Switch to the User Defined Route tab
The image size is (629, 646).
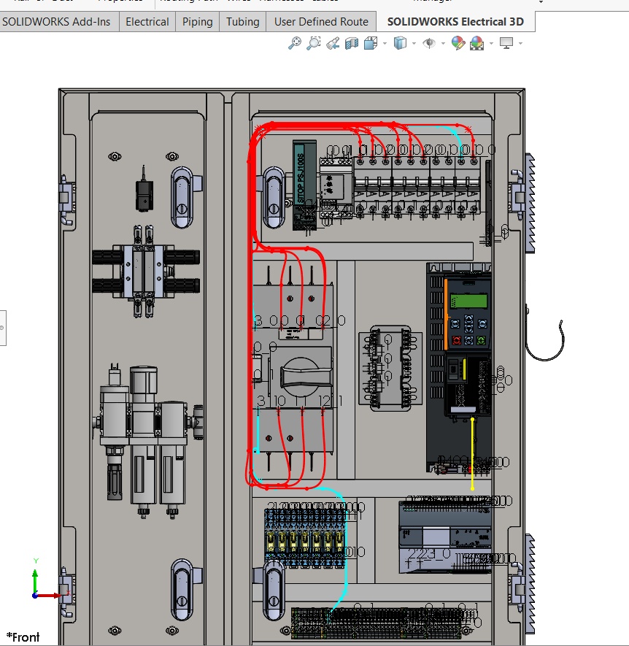pyautogui.click(x=321, y=21)
